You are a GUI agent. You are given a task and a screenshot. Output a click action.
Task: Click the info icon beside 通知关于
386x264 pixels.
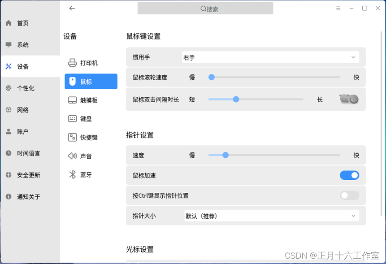point(9,196)
